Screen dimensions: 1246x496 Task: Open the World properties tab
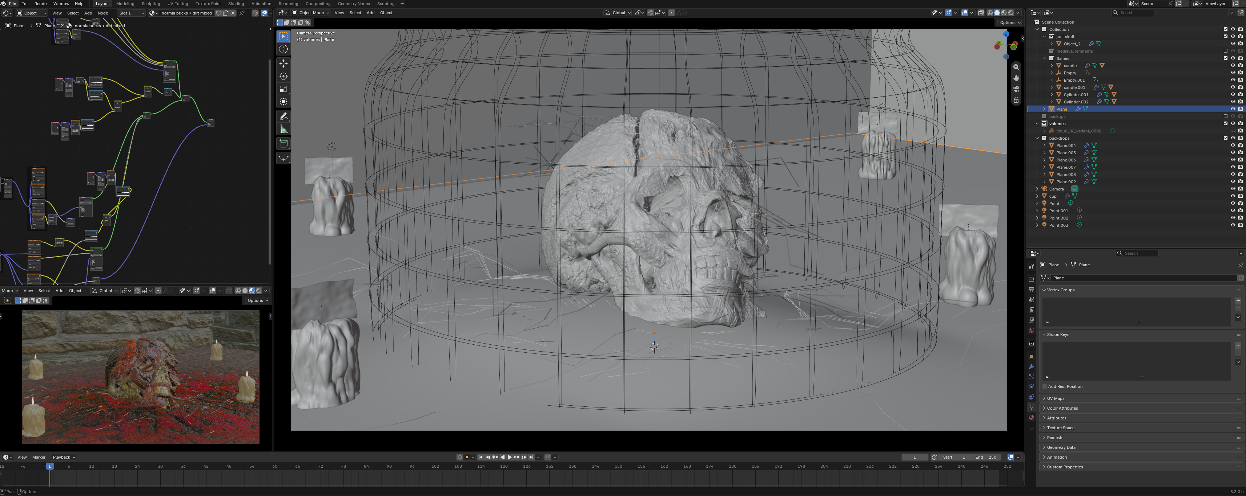pyautogui.click(x=1031, y=330)
